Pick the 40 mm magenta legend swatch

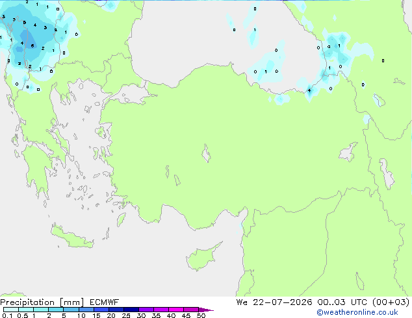click(176, 310)
